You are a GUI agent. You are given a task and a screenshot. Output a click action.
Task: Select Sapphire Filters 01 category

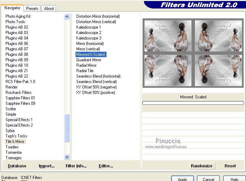pos(20,98)
